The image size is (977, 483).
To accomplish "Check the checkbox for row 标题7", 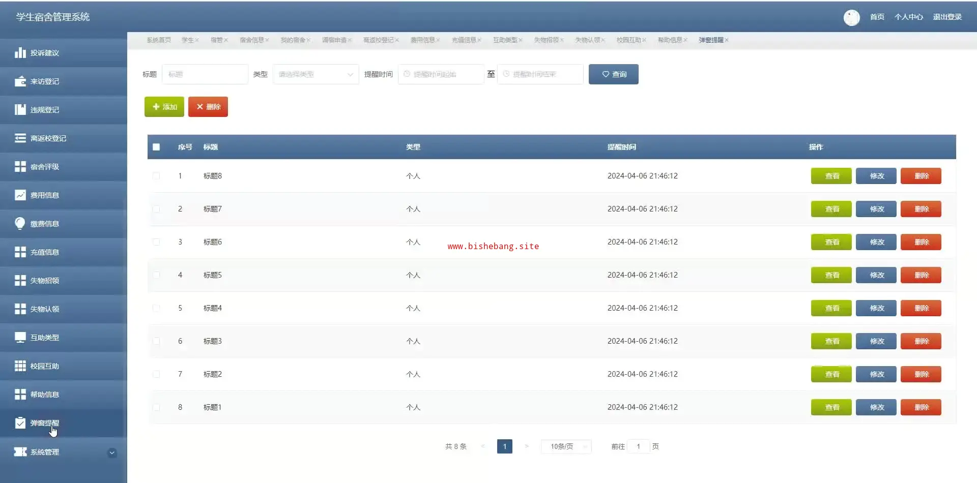I will 156,209.
